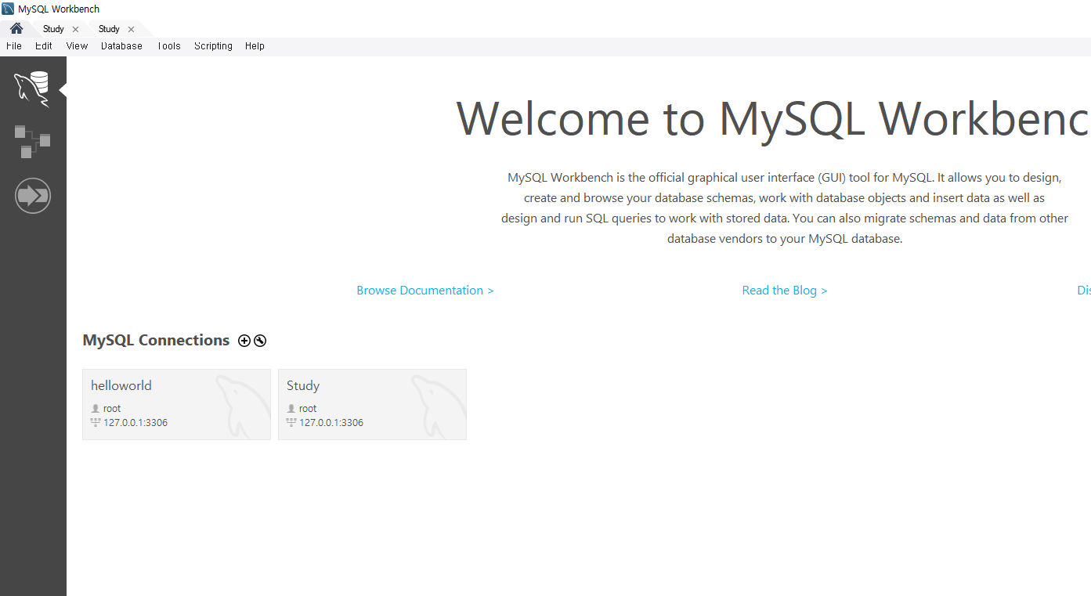Close the first Study tab
Screen dimensions: 1091x596
click(x=75, y=29)
